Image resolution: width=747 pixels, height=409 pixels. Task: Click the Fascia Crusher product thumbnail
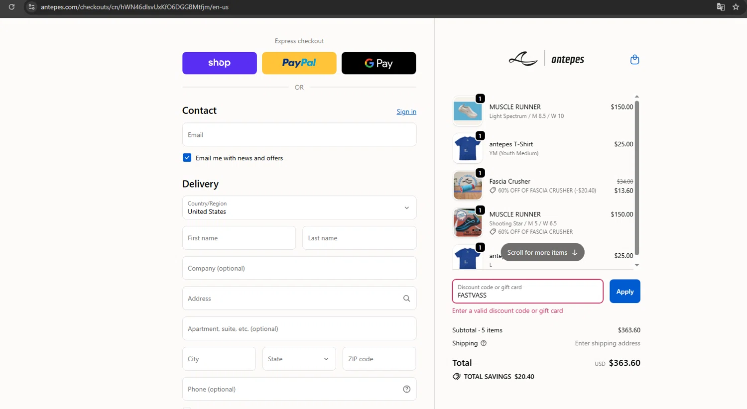click(468, 186)
